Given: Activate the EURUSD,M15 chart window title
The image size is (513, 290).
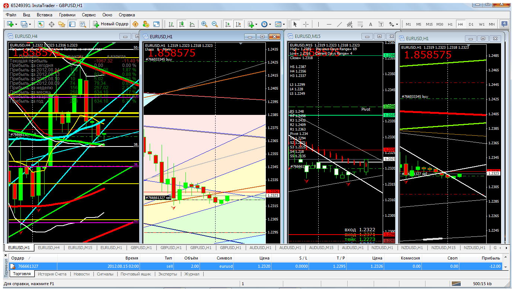Looking at the screenshot, I should (x=308, y=36).
